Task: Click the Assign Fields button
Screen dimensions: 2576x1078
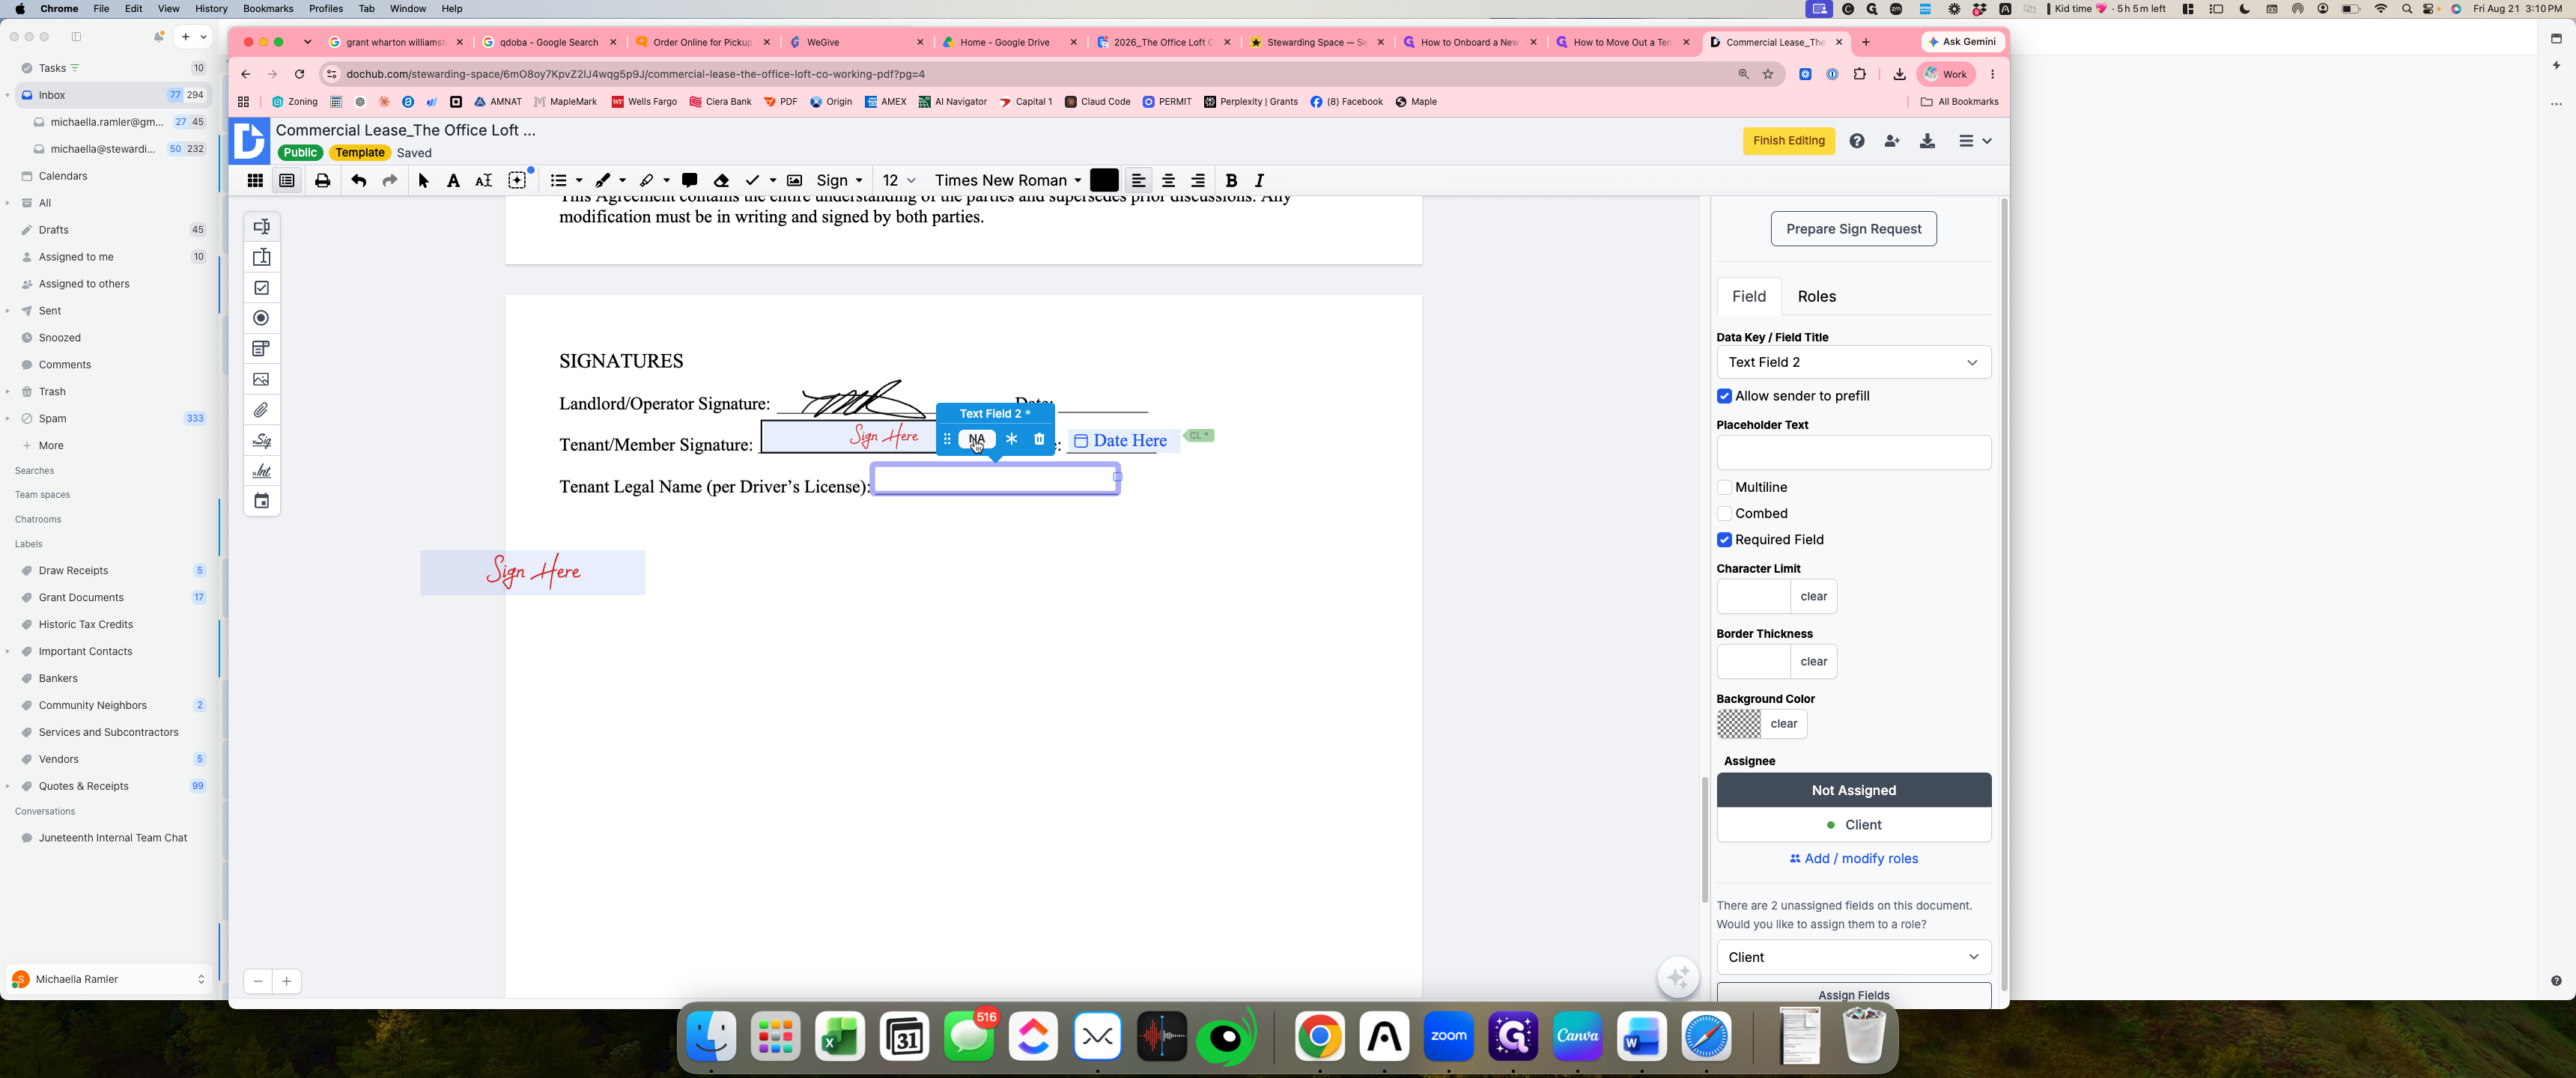Action: [1853, 995]
